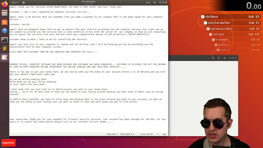Open the Help dock icon
263x148 pixels.
coord(5,31)
